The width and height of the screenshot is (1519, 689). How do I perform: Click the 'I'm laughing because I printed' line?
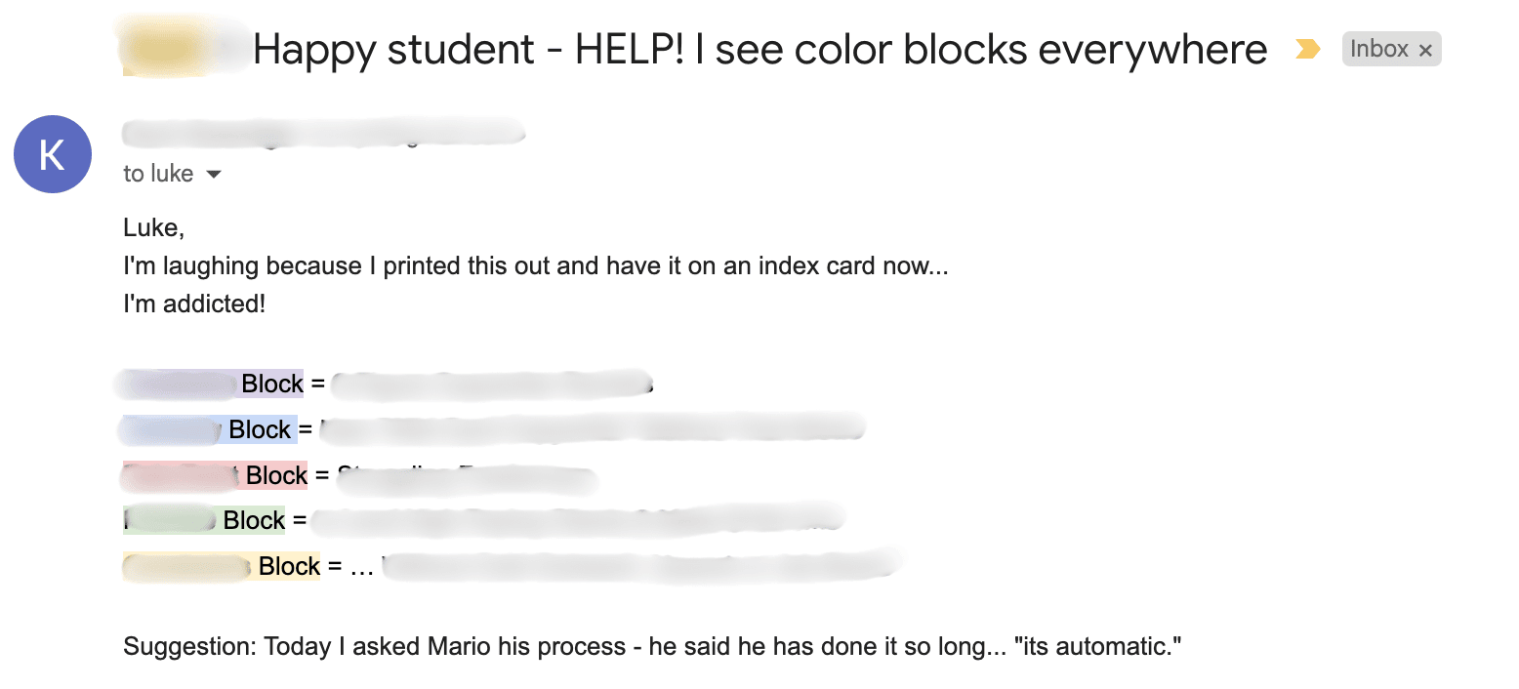pos(535,265)
